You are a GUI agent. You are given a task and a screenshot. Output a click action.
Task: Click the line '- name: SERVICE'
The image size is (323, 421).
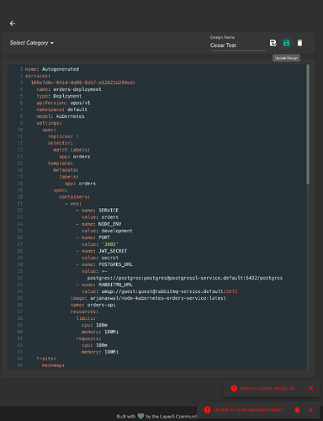98,210
